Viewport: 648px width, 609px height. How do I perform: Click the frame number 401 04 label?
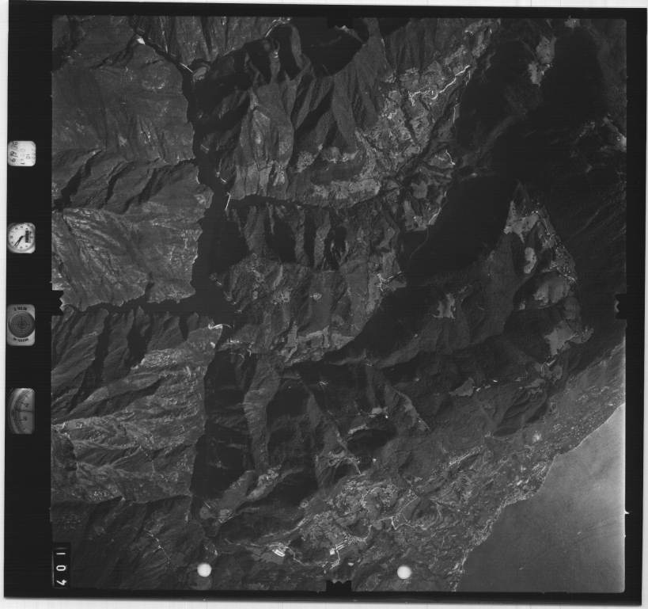tap(61, 565)
